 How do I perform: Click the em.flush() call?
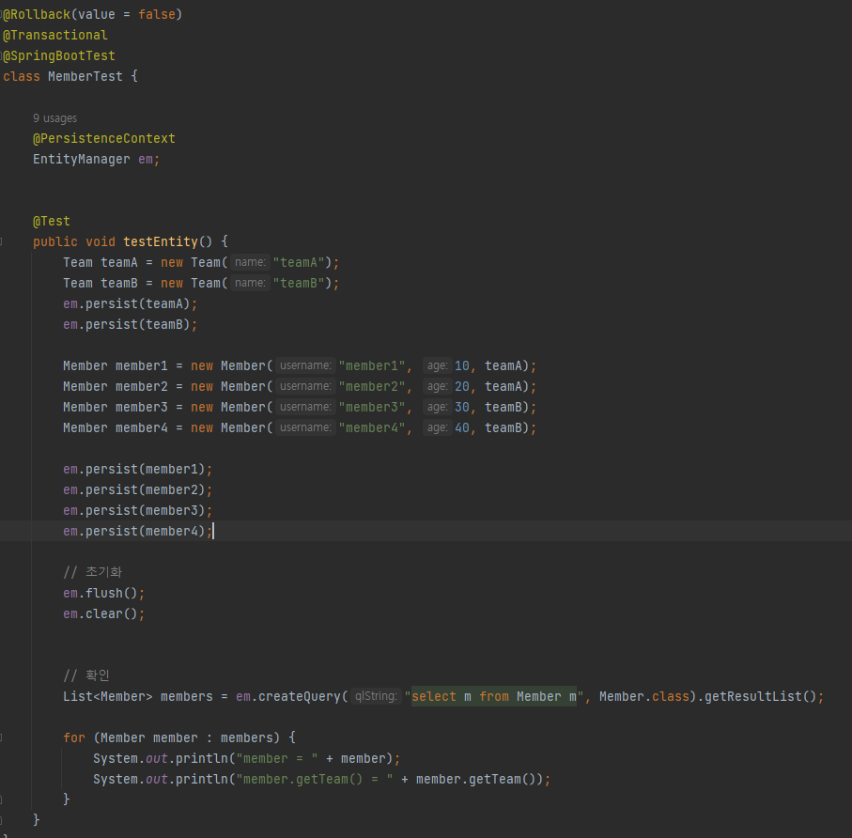point(103,593)
